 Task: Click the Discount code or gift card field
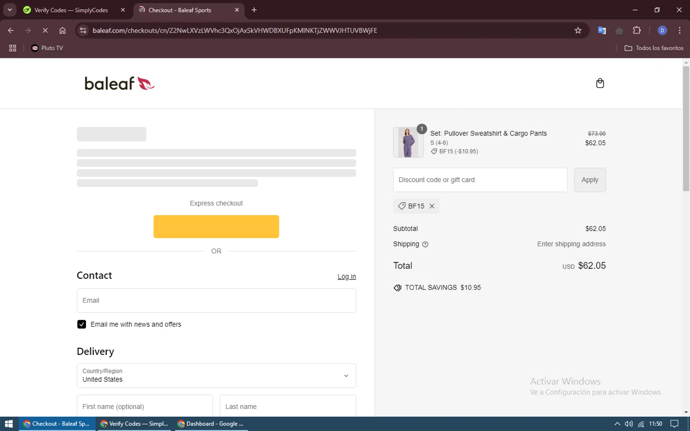point(480,180)
